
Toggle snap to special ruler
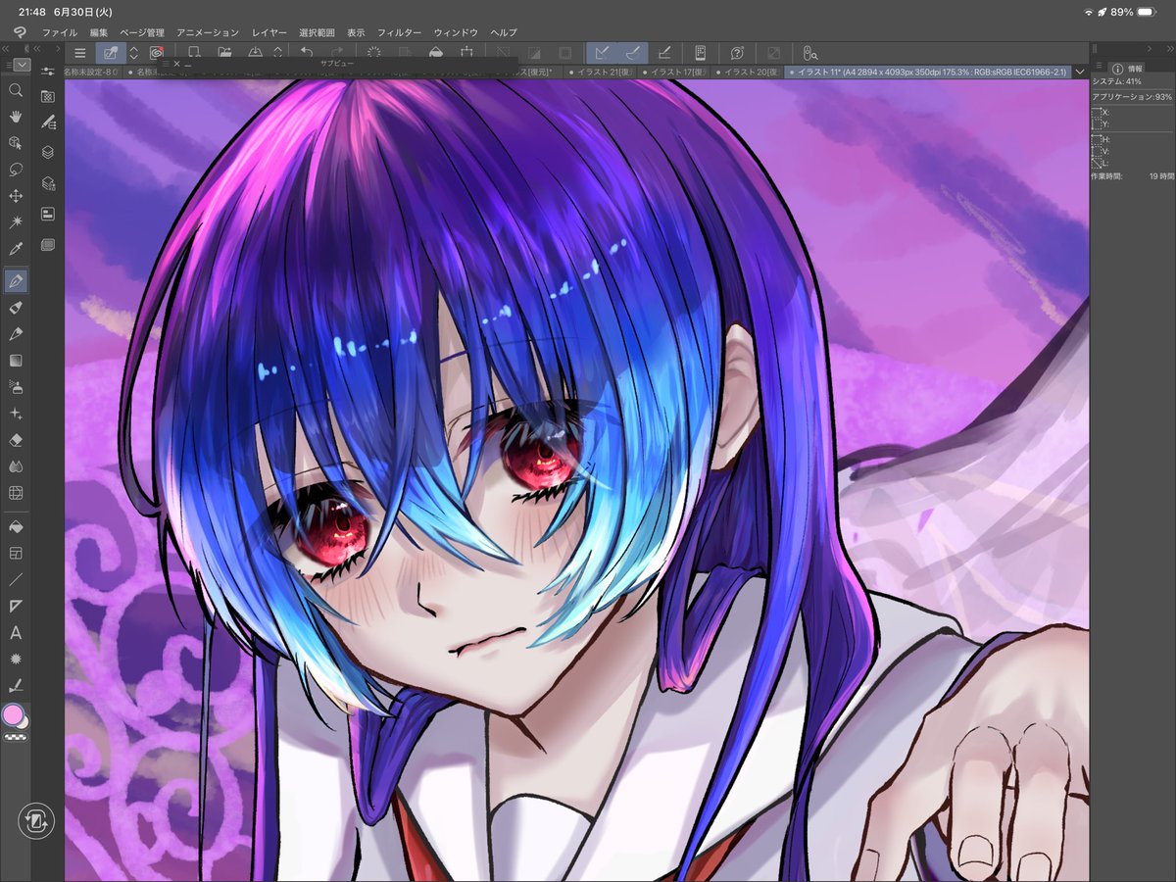[633, 53]
